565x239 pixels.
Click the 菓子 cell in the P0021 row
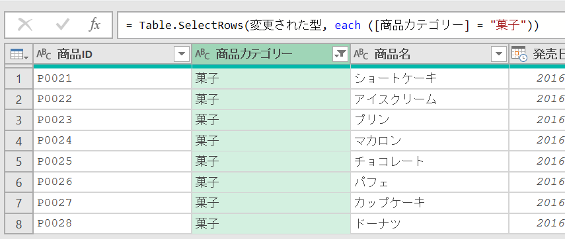point(271,78)
